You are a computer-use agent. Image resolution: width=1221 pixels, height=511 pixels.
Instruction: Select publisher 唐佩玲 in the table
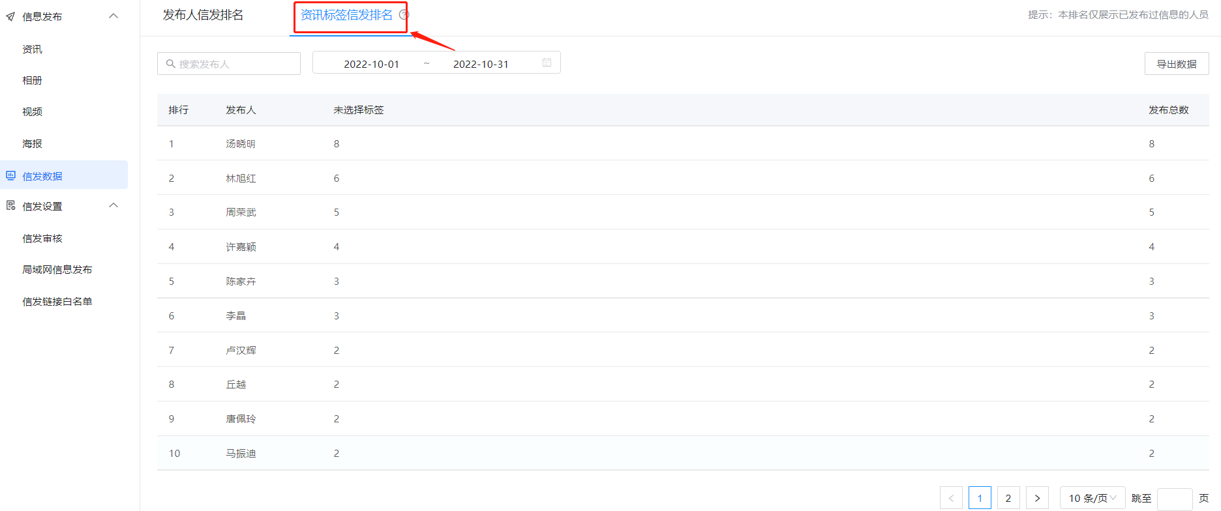pyautogui.click(x=241, y=418)
